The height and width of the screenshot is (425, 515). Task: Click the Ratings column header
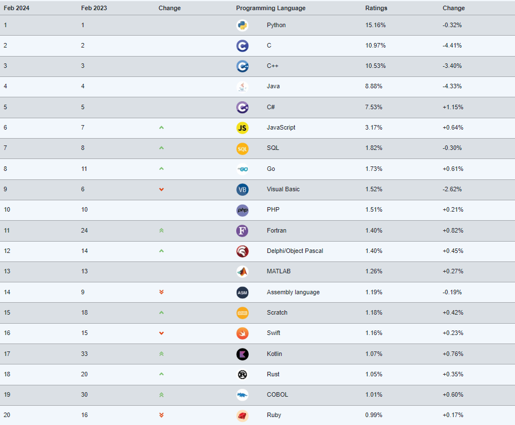coord(376,8)
